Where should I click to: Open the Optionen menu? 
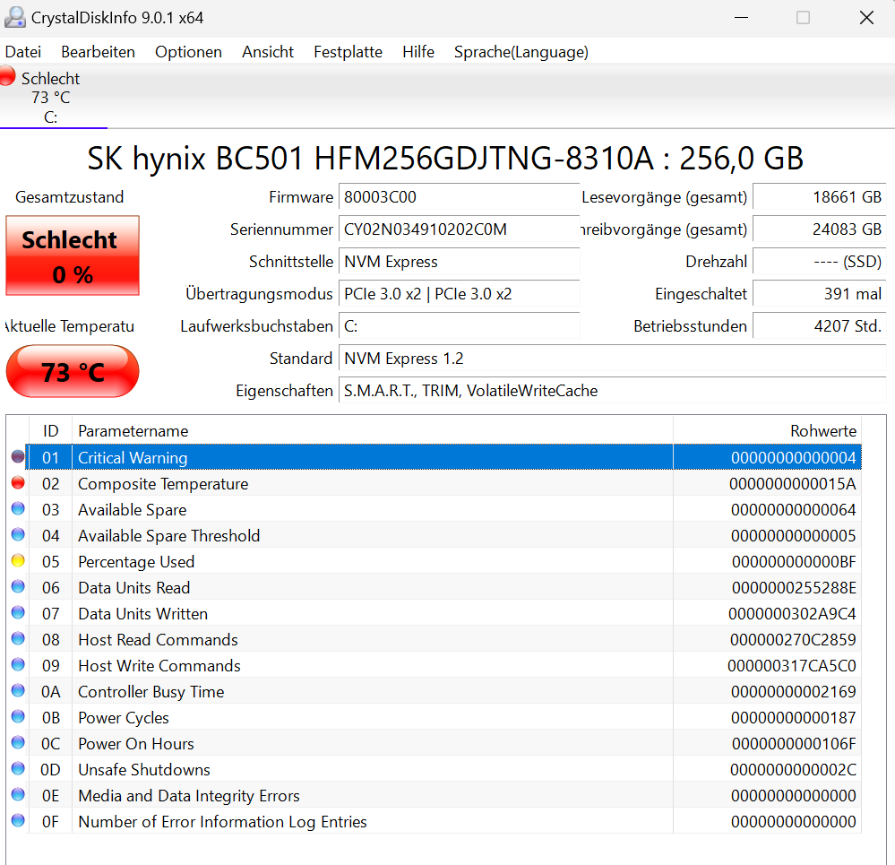(188, 52)
